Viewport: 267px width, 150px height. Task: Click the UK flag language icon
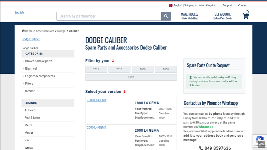point(171,5)
